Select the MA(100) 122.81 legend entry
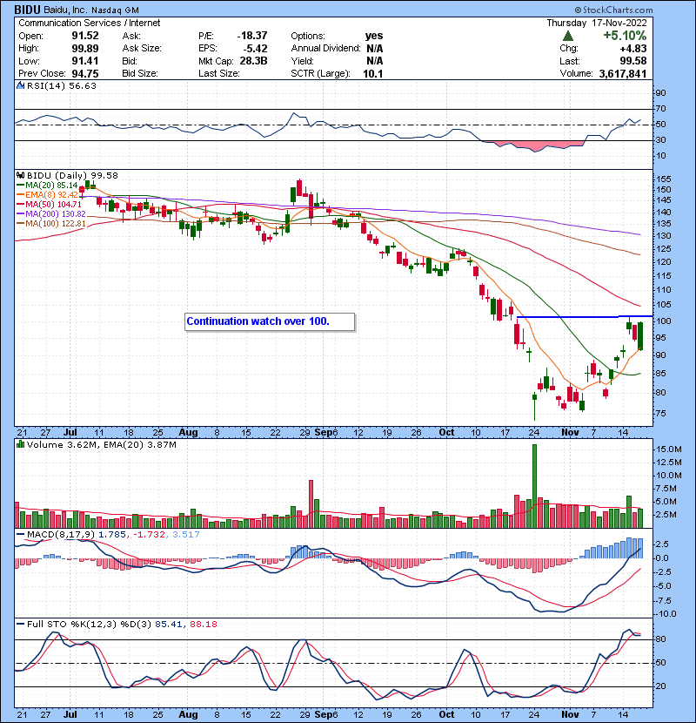696x723 pixels. pyautogui.click(x=50, y=224)
